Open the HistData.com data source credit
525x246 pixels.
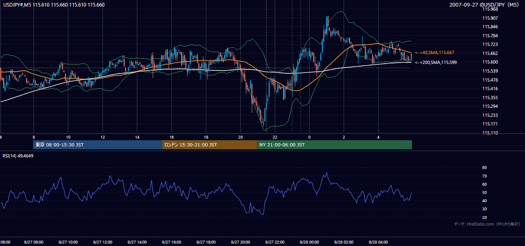point(487,224)
